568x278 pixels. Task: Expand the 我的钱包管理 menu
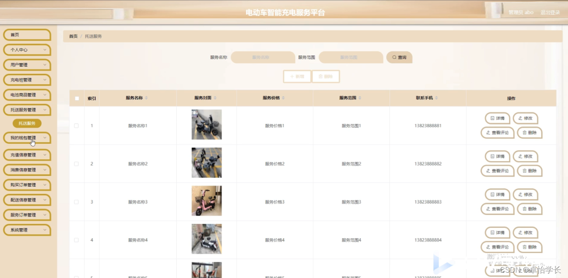pyautogui.click(x=27, y=138)
